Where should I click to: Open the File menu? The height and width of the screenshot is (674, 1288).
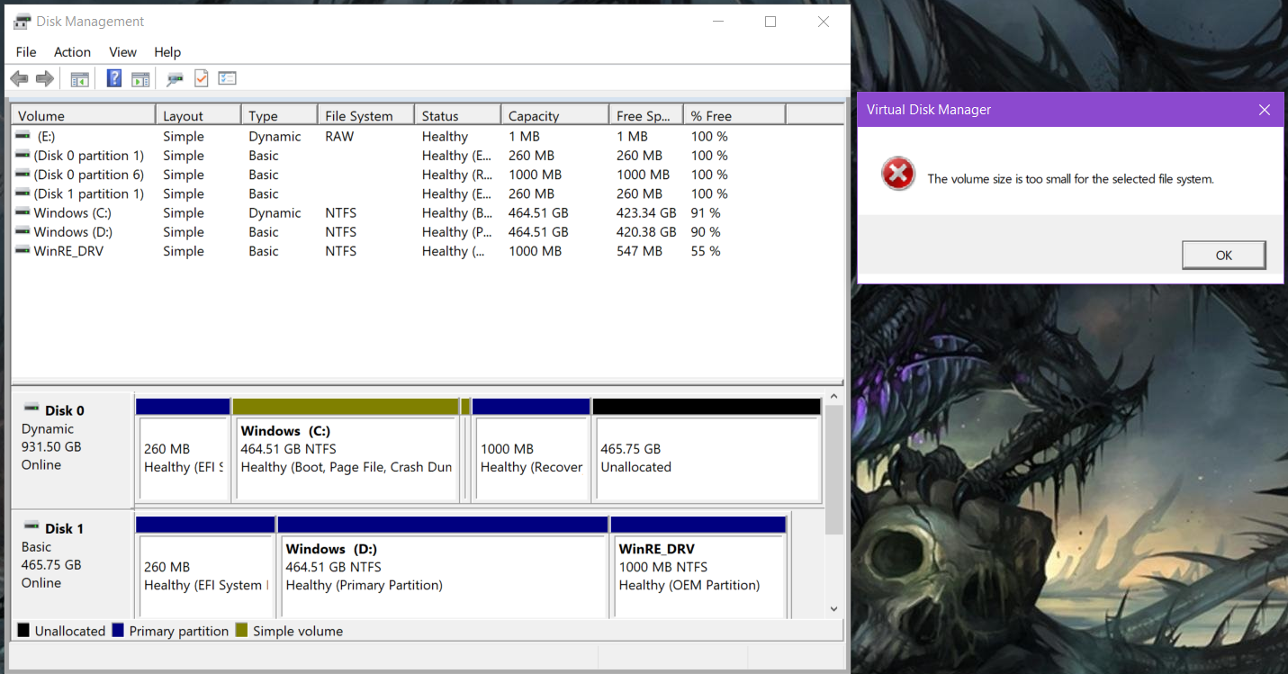(26, 52)
